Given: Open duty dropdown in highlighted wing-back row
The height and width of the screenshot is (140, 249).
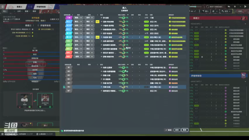Looking at the screenshot, I should point(89,37).
